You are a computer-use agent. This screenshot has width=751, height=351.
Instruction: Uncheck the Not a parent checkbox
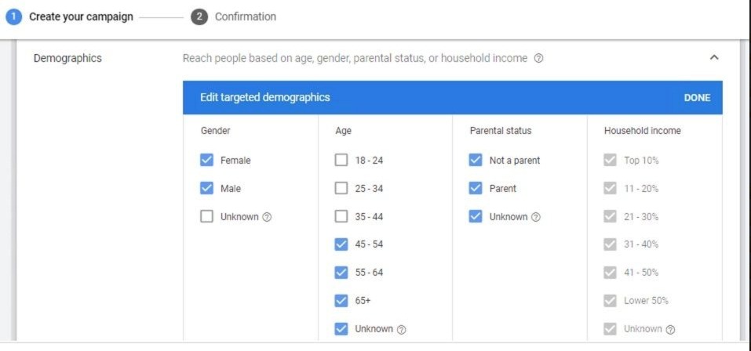tap(476, 161)
